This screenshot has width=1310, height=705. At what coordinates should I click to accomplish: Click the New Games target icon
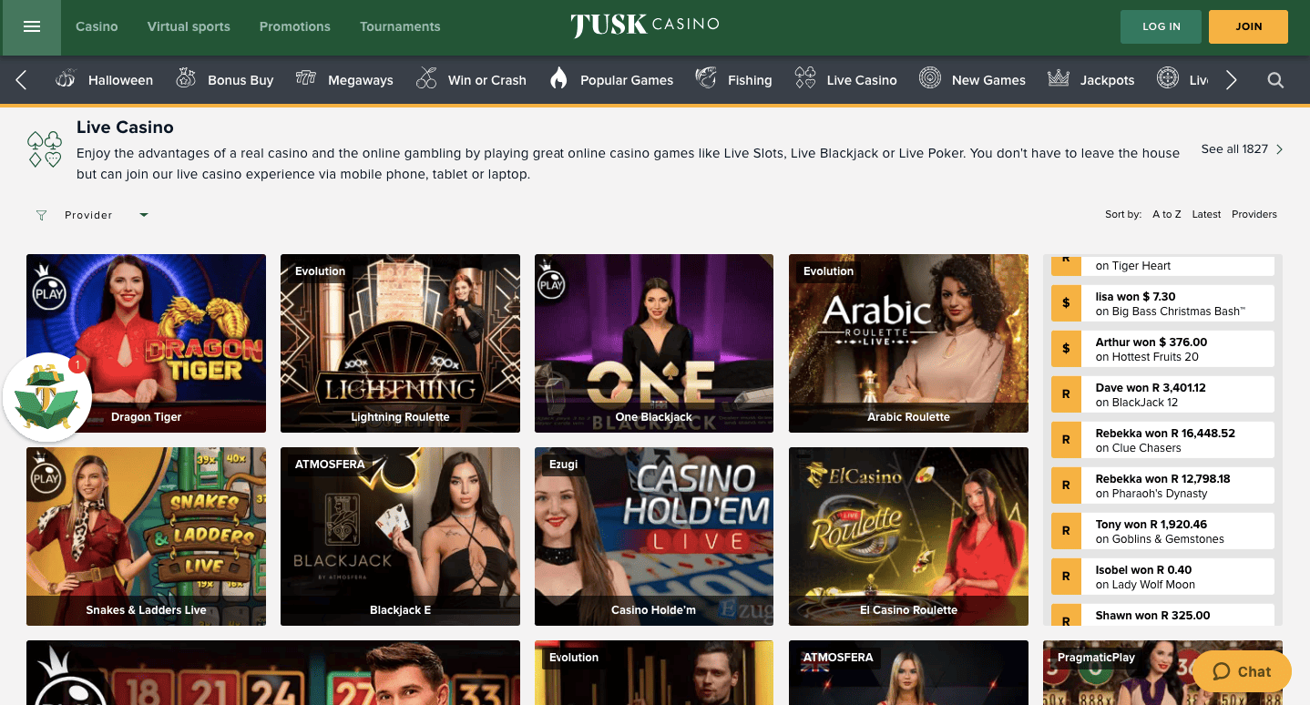click(x=929, y=79)
